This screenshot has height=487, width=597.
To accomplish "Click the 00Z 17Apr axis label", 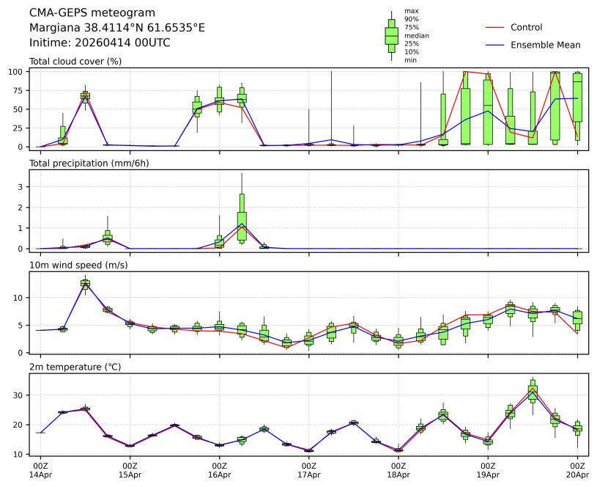I will (x=308, y=470).
